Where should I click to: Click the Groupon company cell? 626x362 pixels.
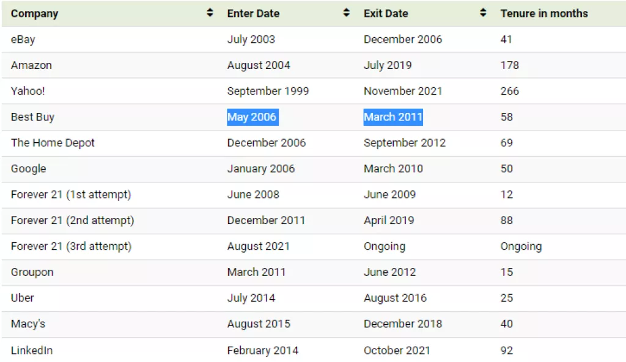click(x=32, y=272)
